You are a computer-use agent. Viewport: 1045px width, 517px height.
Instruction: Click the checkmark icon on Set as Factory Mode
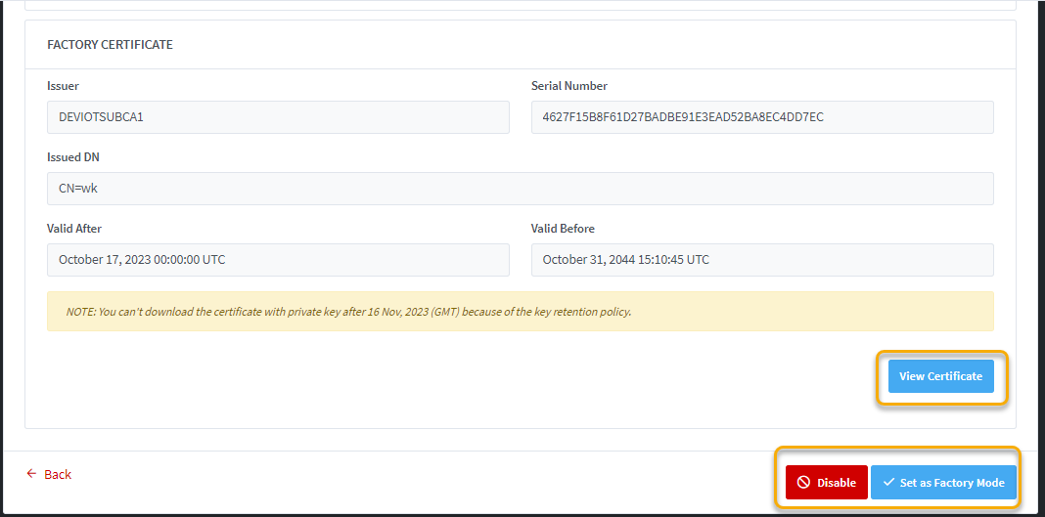888,483
